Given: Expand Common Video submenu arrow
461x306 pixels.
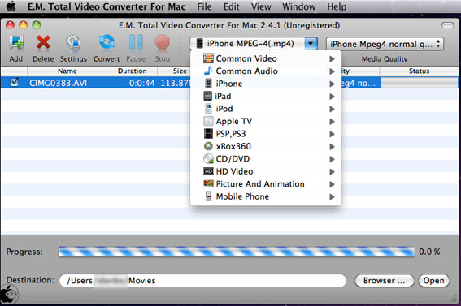Looking at the screenshot, I should point(332,58).
